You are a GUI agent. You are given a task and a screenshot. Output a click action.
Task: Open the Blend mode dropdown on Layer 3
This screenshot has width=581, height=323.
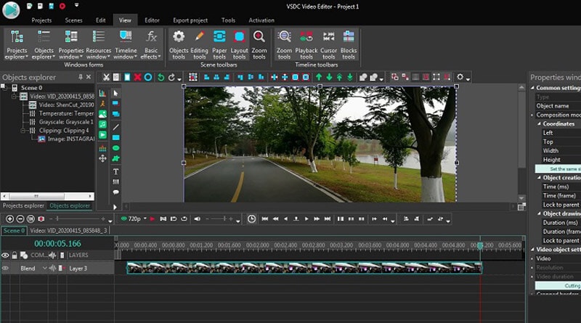pos(44,269)
